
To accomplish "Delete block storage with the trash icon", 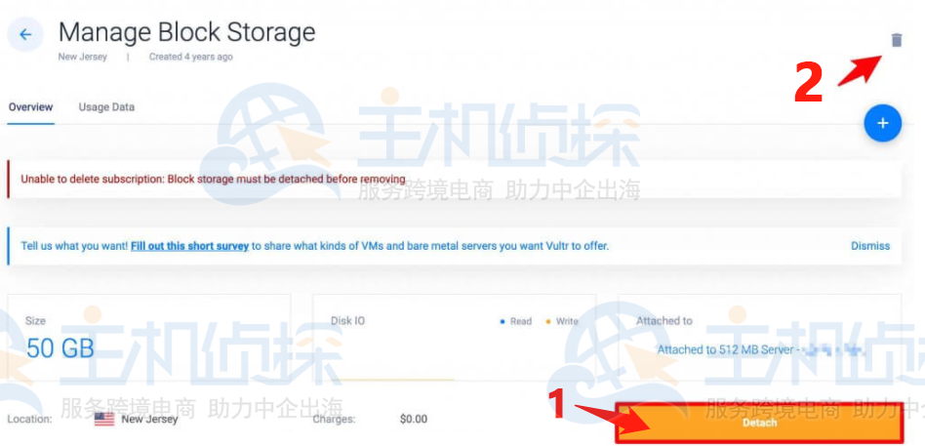I will click(896, 40).
